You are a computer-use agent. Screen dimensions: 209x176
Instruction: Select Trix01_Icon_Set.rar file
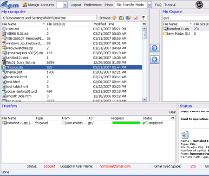72,63
